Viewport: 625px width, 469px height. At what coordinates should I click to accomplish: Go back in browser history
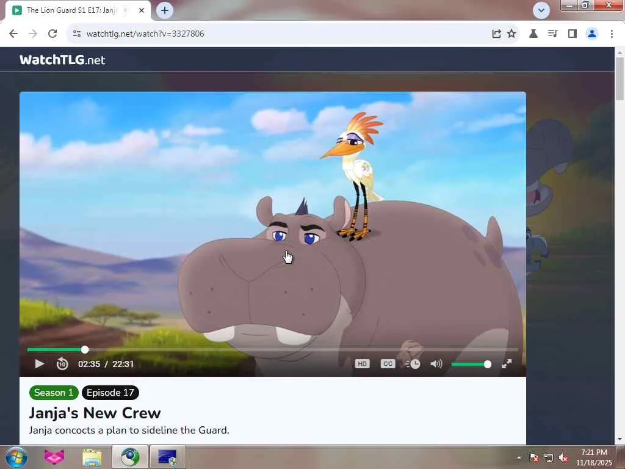tap(13, 34)
